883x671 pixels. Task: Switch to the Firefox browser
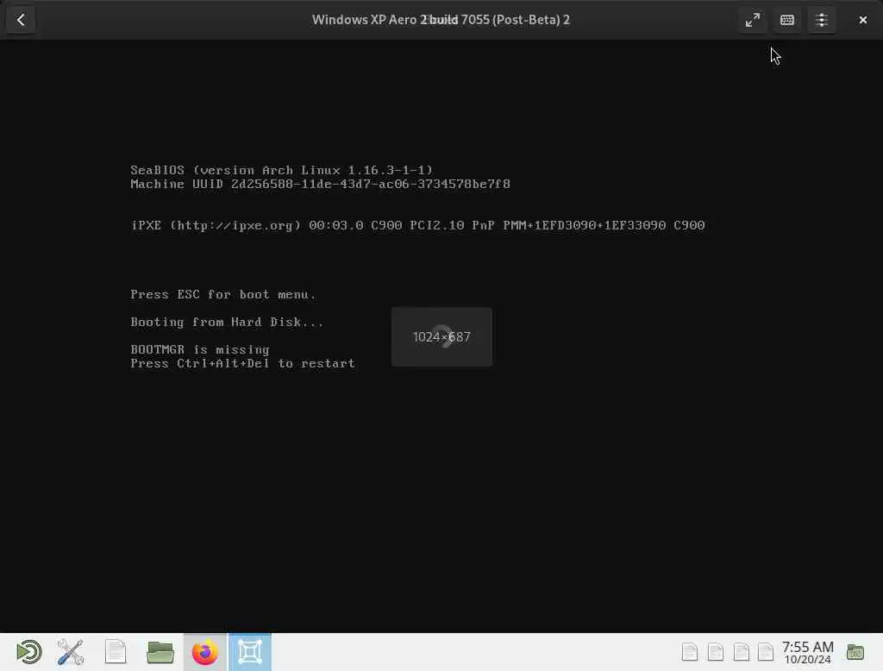pyautogui.click(x=205, y=652)
